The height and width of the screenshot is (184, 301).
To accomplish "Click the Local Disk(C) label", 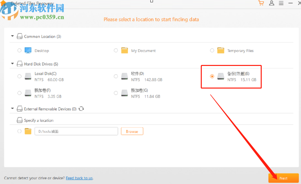I will click(46, 74).
